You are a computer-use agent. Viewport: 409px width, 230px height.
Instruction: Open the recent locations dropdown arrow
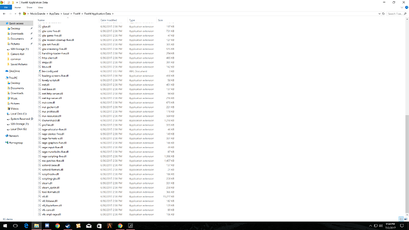[15, 14]
